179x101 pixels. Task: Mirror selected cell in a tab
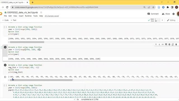173,44
